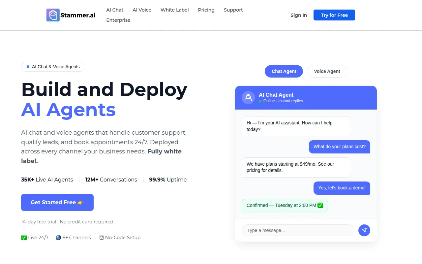
Task: Focus the Type a message input
Action: pyautogui.click(x=298, y=230)
